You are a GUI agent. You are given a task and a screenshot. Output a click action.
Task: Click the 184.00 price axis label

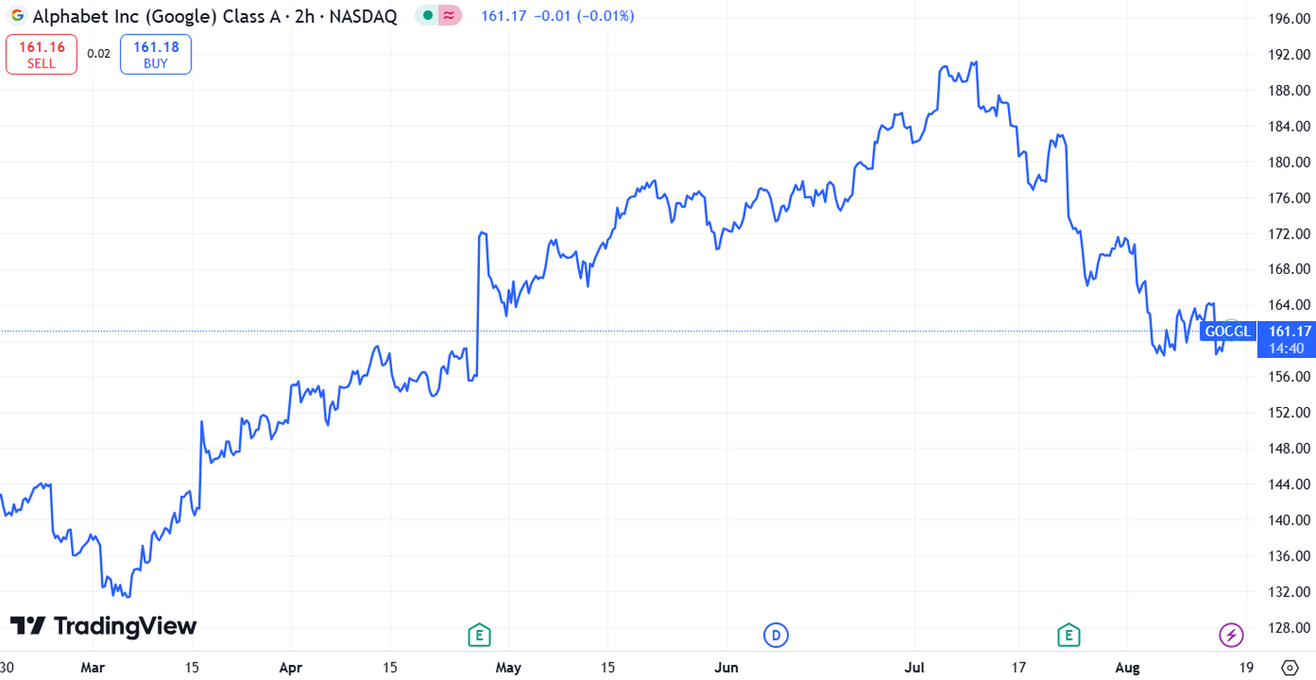[1289, 126]
